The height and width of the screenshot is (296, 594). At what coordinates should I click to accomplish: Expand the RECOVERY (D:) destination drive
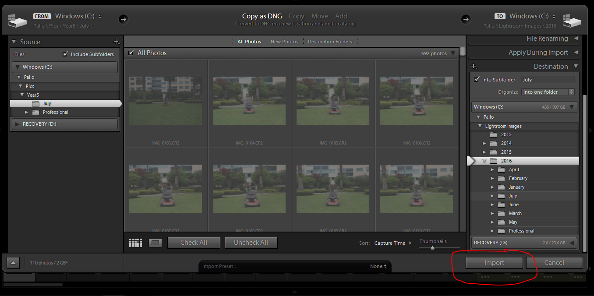pyautogui.click(x=572, y=243)
